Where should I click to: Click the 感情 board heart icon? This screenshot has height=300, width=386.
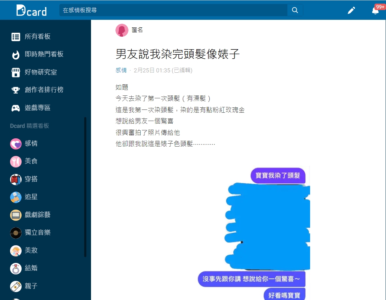(x=16, y=144)
